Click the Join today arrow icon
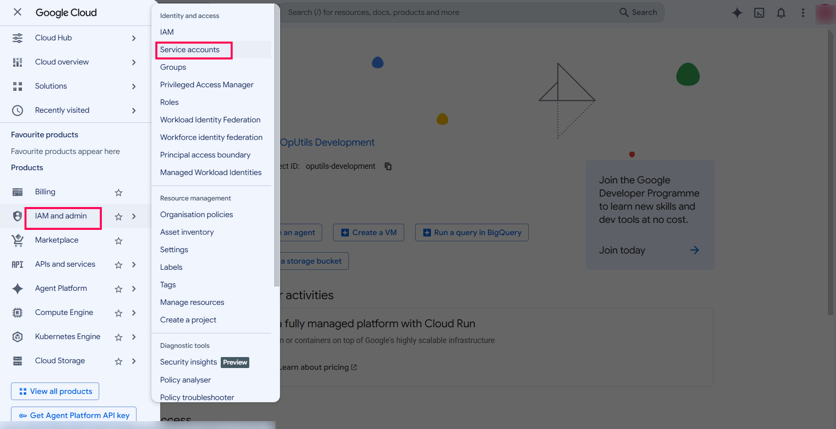 pyautogui.click(x=694, y=250)
